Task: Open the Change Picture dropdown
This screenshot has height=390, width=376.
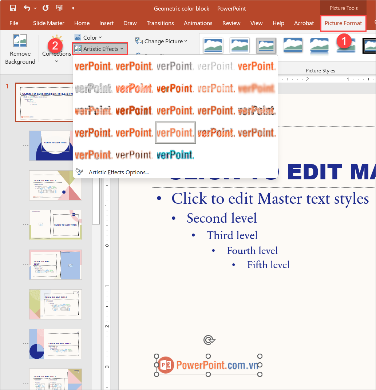Action: click(161, 41)
